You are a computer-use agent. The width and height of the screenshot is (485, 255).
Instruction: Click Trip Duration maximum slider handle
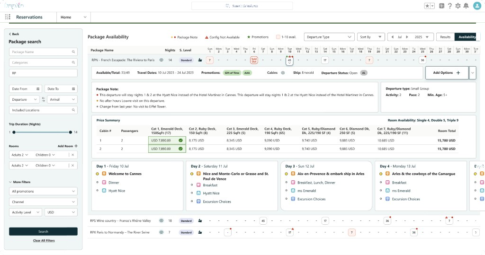coord(71,132)
